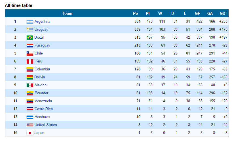Click the Brazil flag icon

30,37
